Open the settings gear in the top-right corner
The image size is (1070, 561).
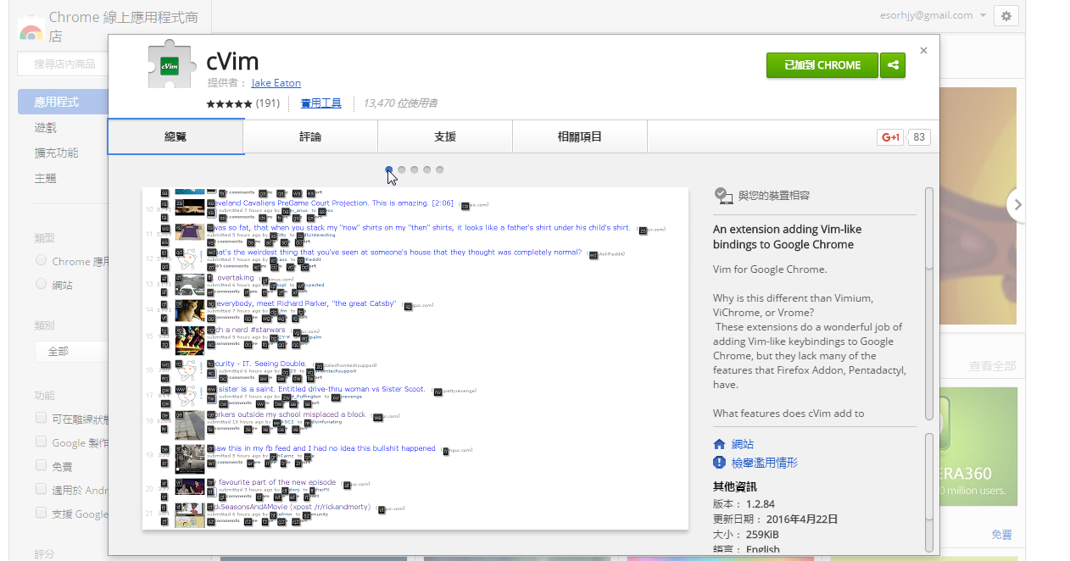pos(1006,15)
